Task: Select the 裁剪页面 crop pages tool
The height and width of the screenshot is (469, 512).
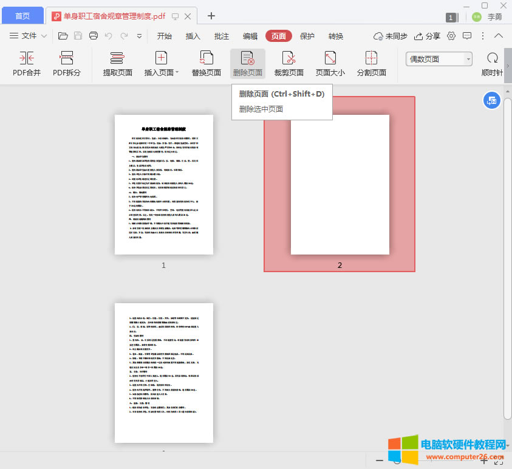Action: pos(288,64)
